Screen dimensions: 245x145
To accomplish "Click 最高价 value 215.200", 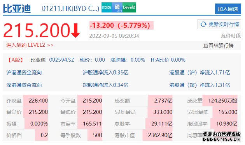I will point(38,112).
